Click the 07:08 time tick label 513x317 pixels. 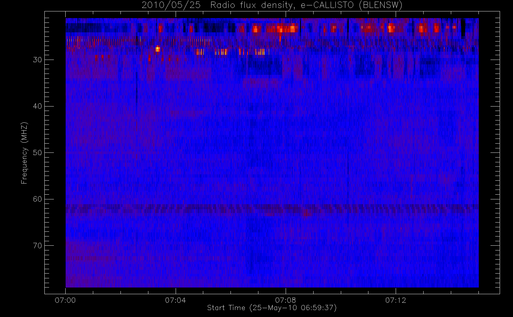[286, 300]
